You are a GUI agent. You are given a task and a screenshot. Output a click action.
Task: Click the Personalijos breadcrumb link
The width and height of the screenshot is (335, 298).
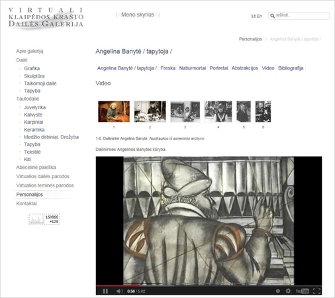(x=250, y=39)
